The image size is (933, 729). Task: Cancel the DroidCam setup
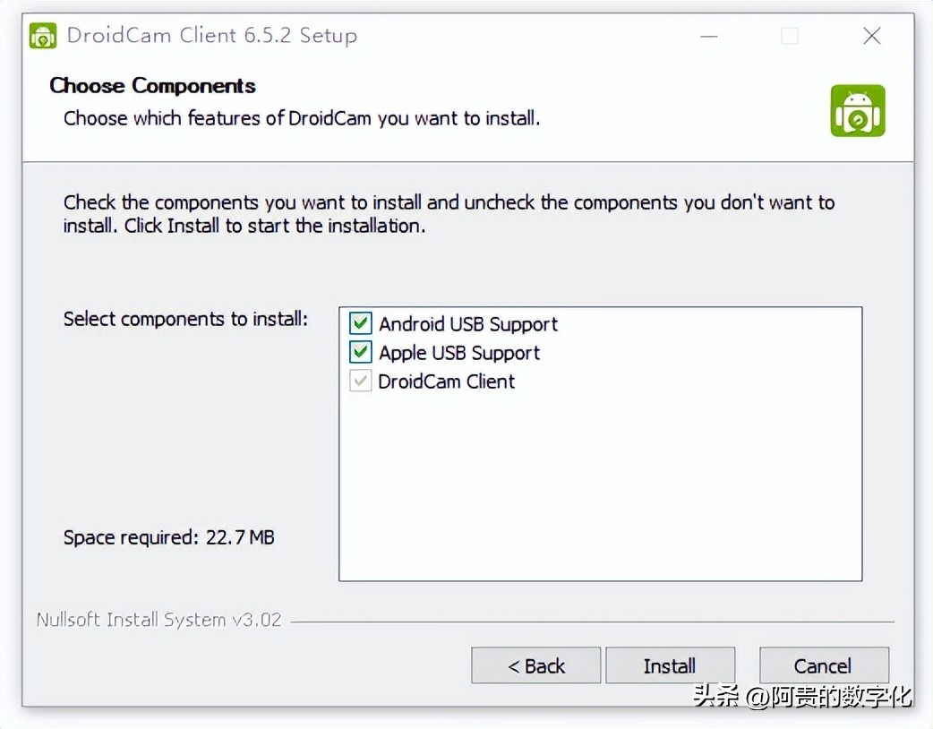[x=823, y=666]
